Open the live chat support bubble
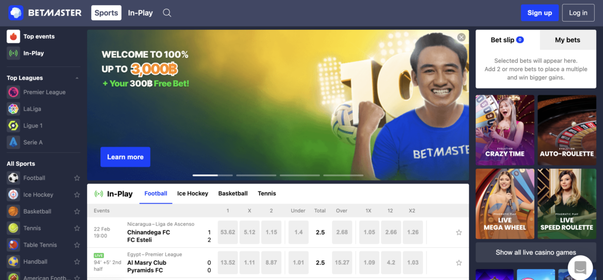Image resolution: width=603 pixels, height=280 pixels. pyautogui.click(x=580, y=268)
